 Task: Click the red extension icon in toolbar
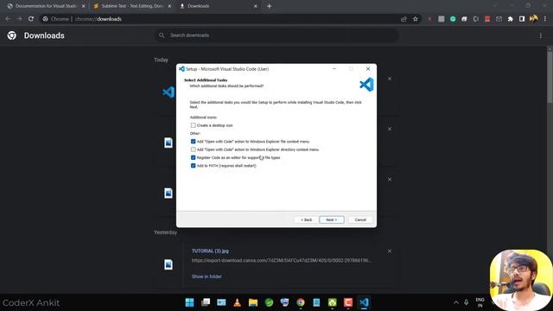click(487, 19)
